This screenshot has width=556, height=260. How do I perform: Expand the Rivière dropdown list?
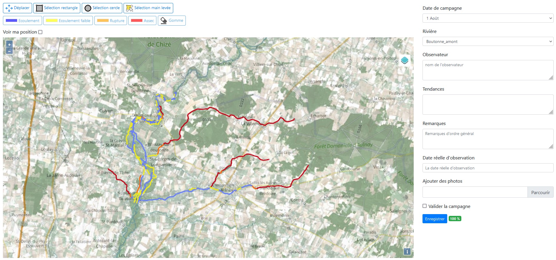(x=488, y=41)
